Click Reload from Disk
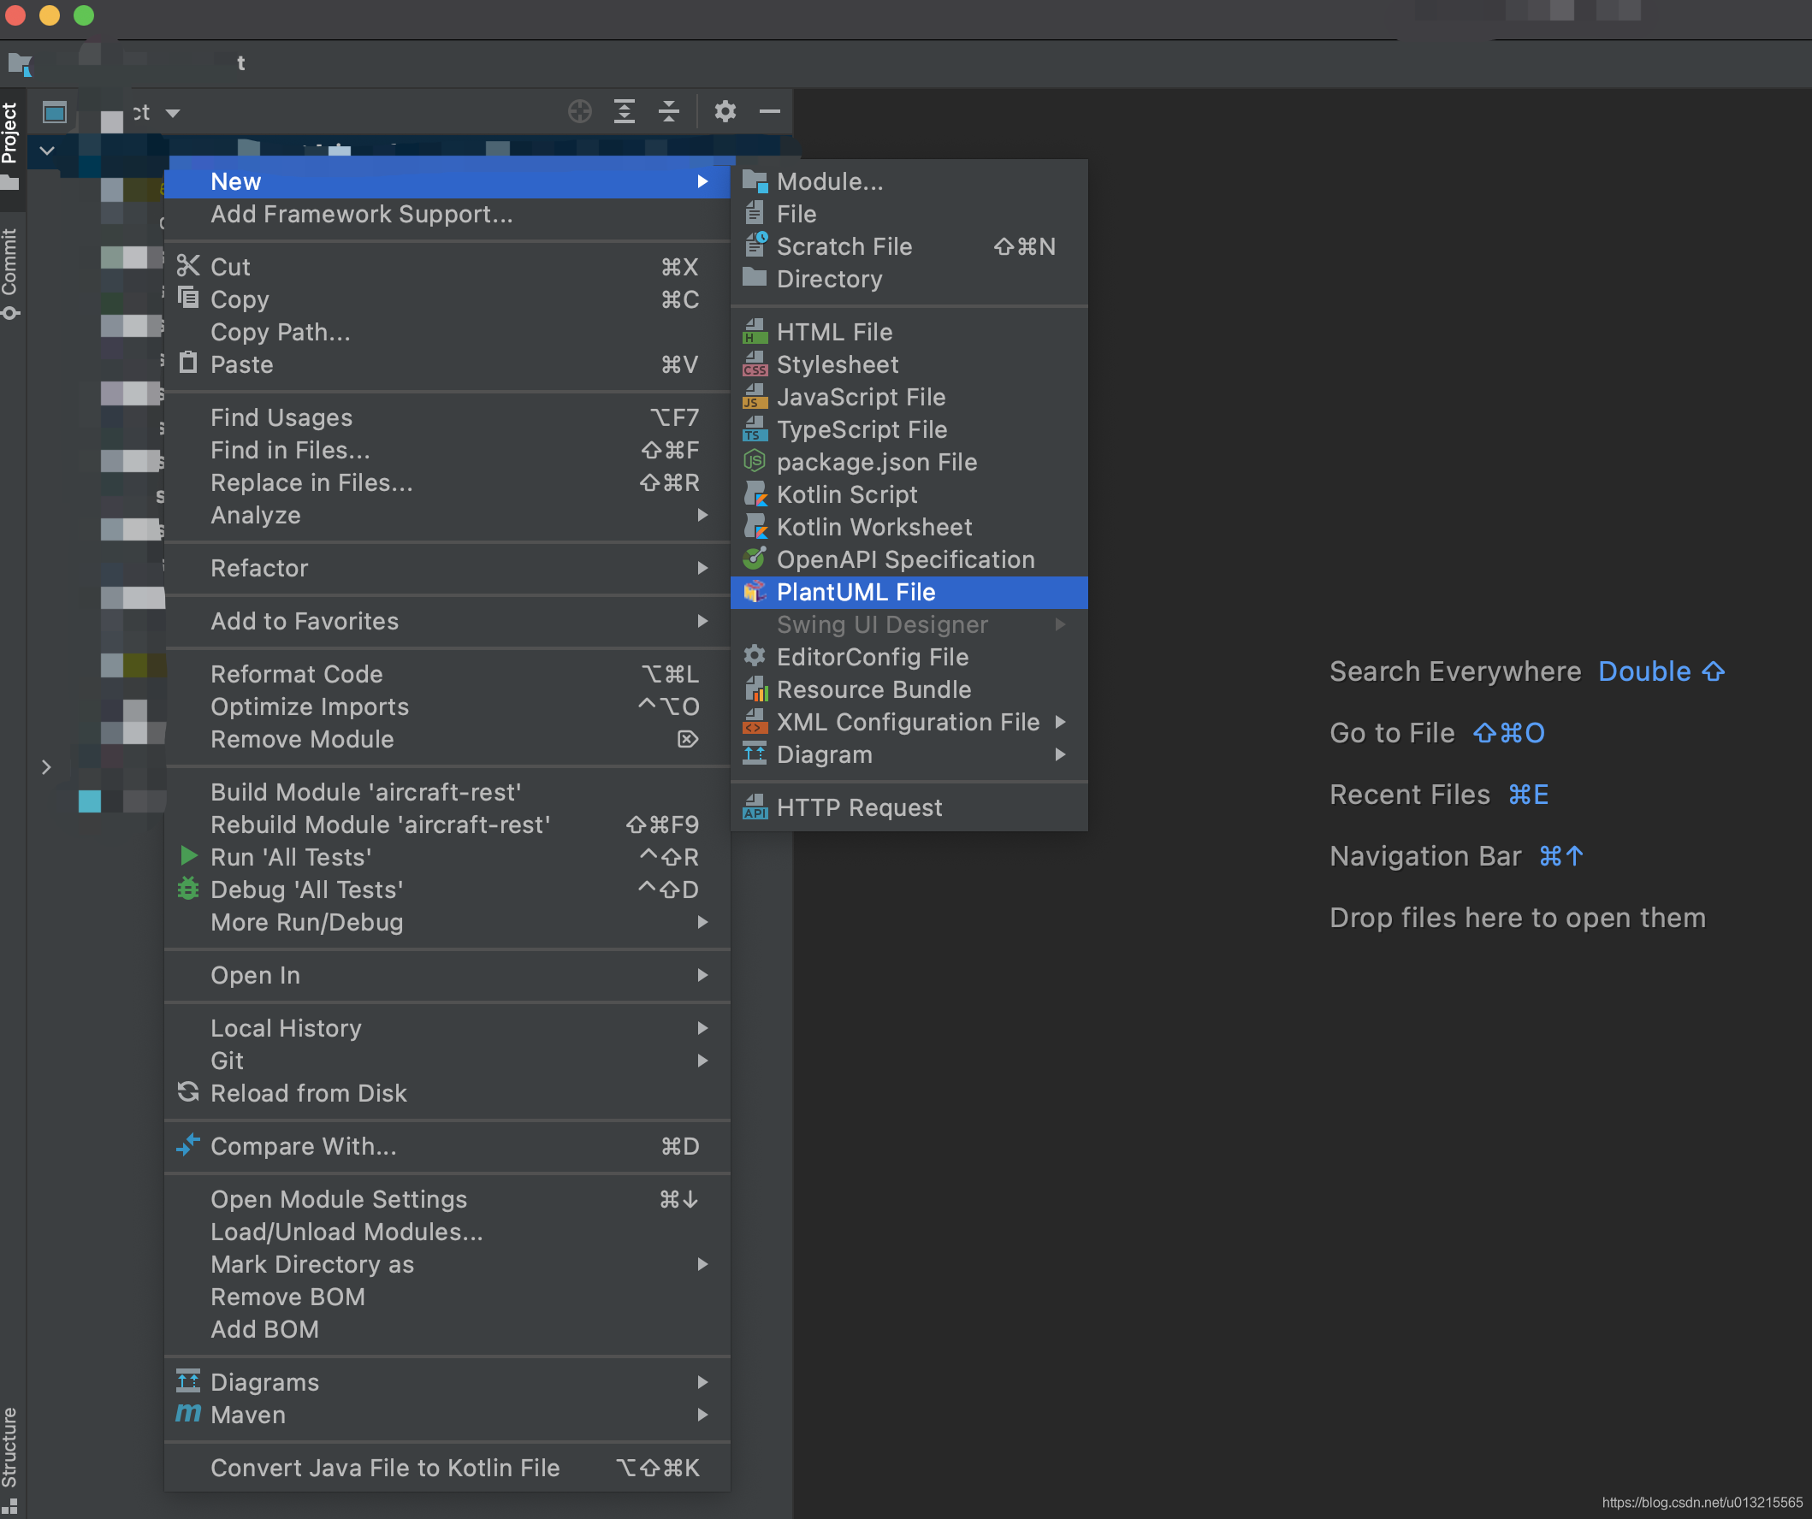This screenshot has width=1812, height=1519. 308,1093
